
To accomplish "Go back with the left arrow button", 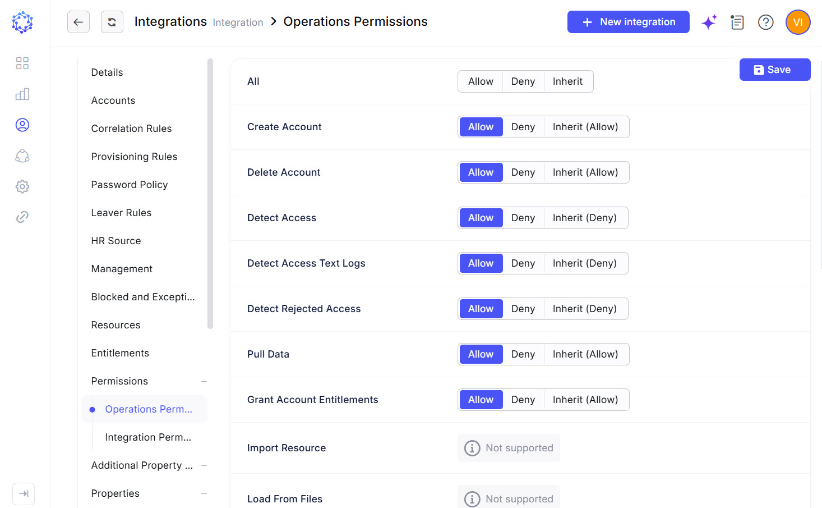I will 78,22.
